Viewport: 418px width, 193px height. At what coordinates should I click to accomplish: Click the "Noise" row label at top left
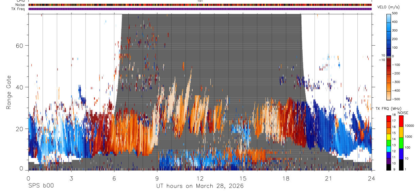click(19, 5)
